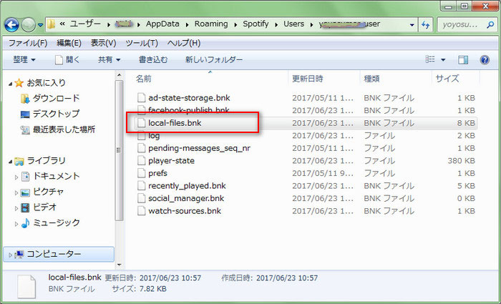Expand the ドキュメント library
Viewport: 501px width, 304px height.
click(x=16, y=177)
